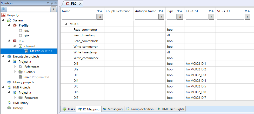The height and width of the screenshot is (114, 254).
Task: Open the Solution panel dropdown arrow
Action: click(48, 3)
